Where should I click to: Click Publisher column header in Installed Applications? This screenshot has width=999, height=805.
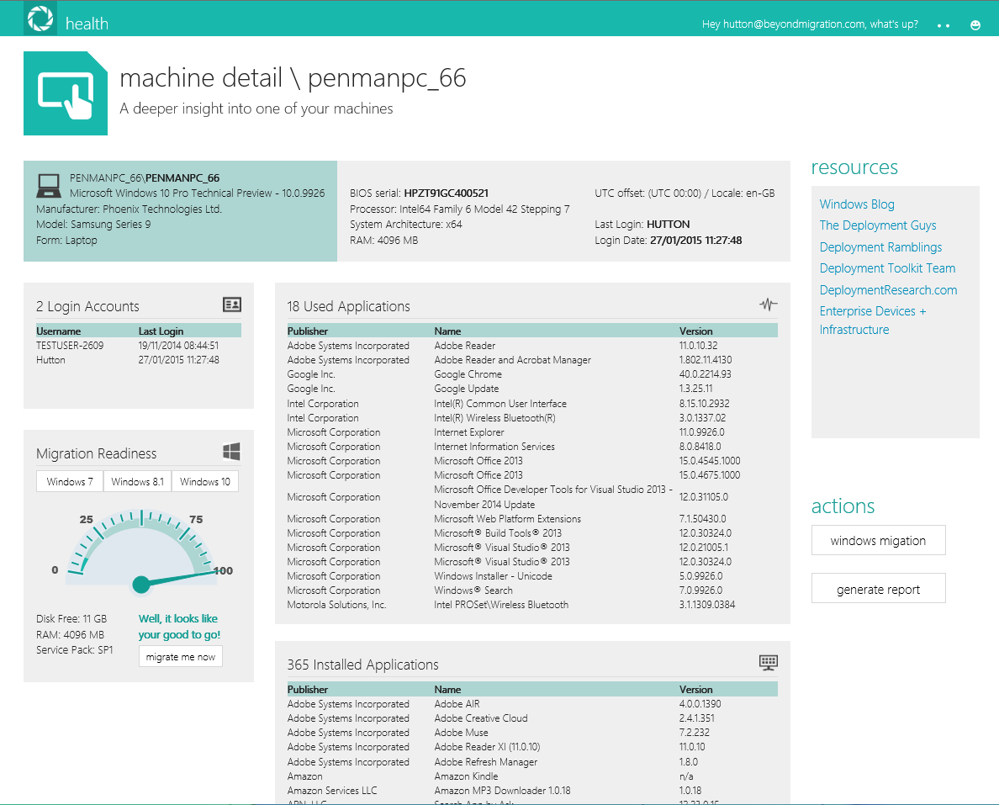[308, 690]
